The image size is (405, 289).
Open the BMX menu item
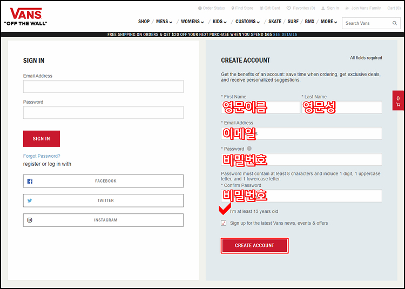(309, 22)
